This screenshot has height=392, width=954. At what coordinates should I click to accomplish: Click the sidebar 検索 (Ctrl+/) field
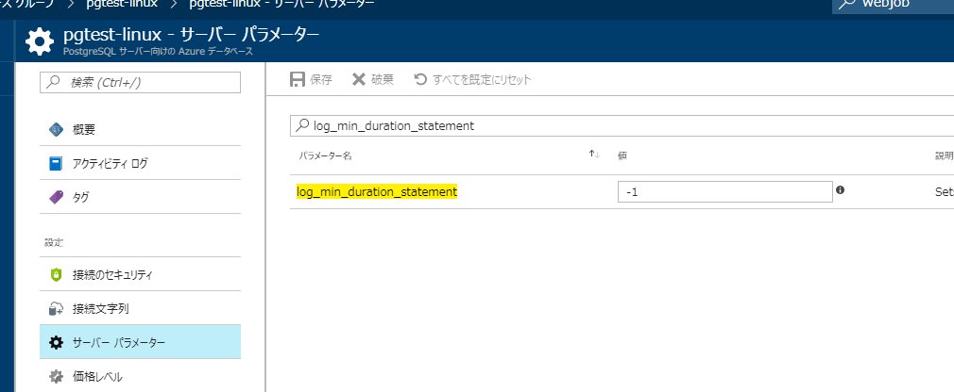[x=140, y=83]
